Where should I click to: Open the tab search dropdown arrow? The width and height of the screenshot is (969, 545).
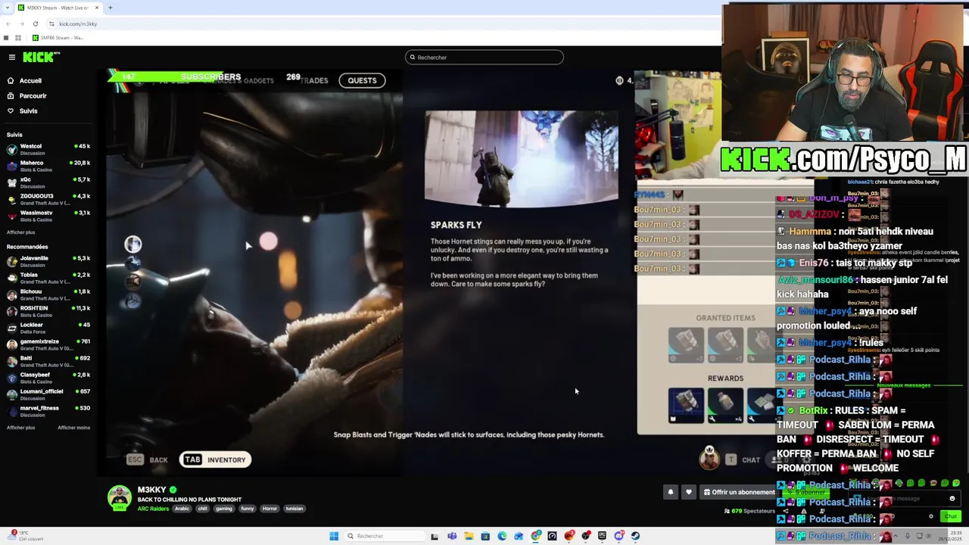click(x=7, y=8)
